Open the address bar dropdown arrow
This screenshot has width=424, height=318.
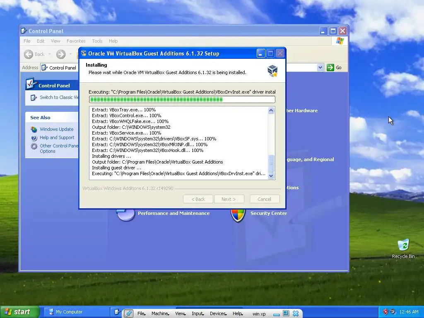tap(320, 67)
